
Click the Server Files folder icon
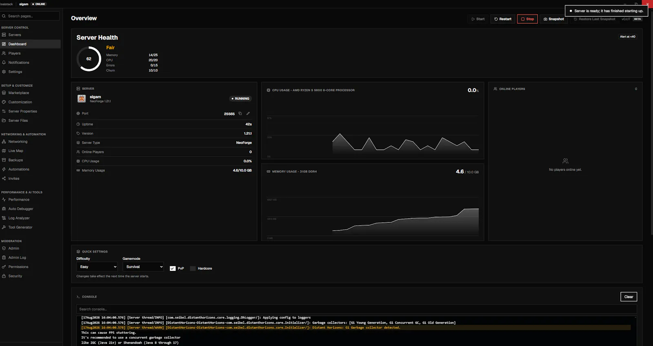click(x=4, y=120)
